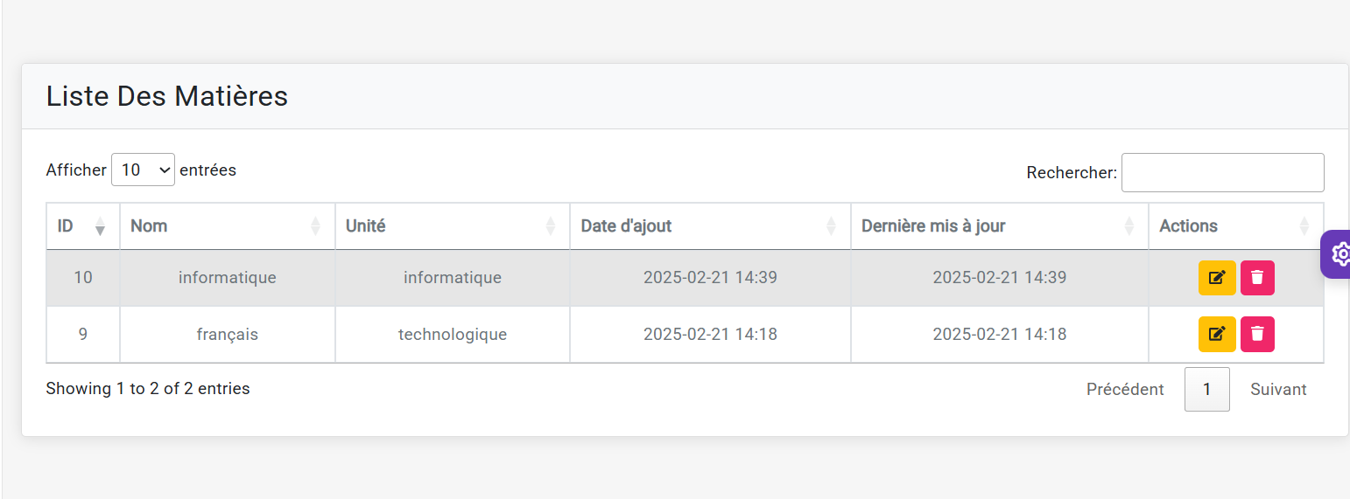Open the Afficher entries count dropdown
1350x499 pixels.
pyautogui.click(x=143, y=170)
